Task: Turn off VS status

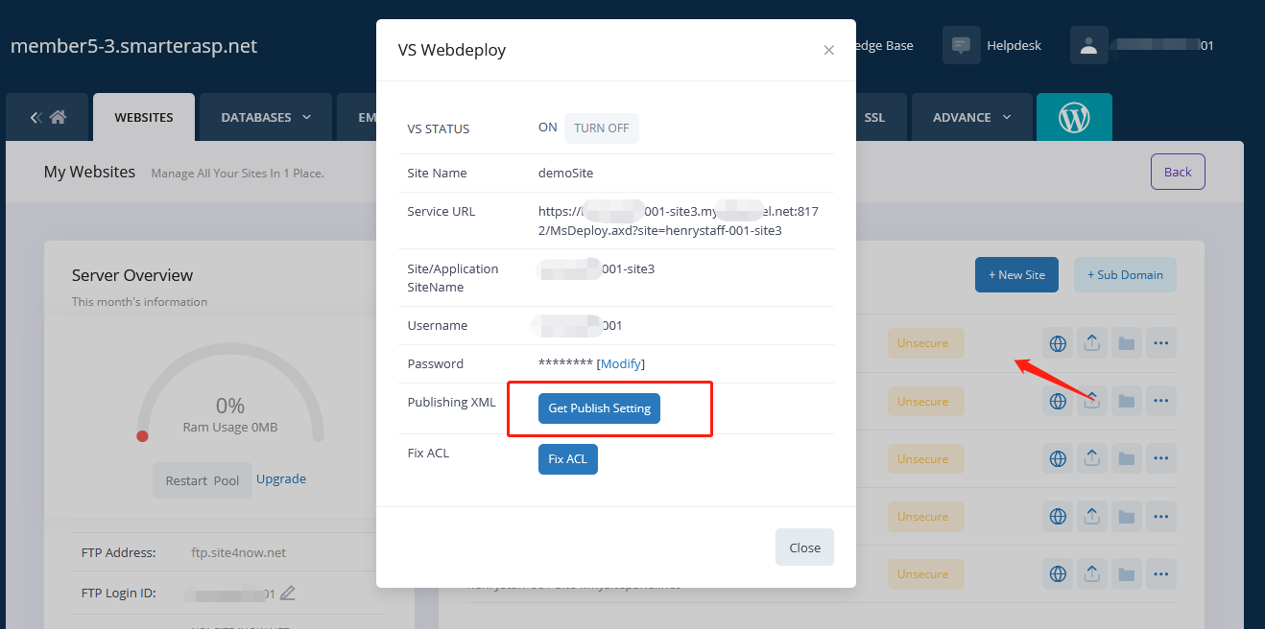Action: (x=602, y=128)
